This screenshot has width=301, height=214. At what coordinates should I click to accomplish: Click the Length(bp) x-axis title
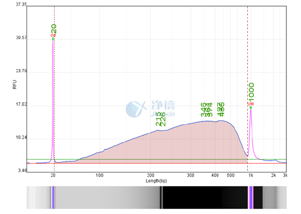157,180
